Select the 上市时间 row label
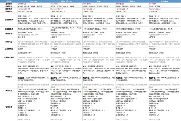The height and width of the screenshot is (121, 181). (9, 4)
